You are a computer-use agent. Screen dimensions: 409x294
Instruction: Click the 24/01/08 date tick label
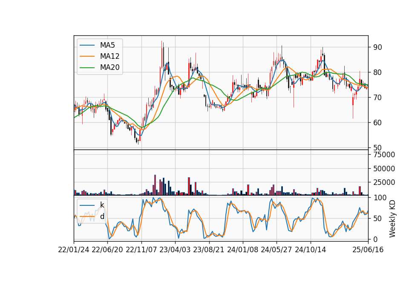point(242,250)
